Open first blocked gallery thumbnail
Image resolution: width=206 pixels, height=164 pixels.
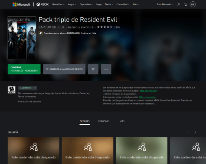[x=33, y=150]
